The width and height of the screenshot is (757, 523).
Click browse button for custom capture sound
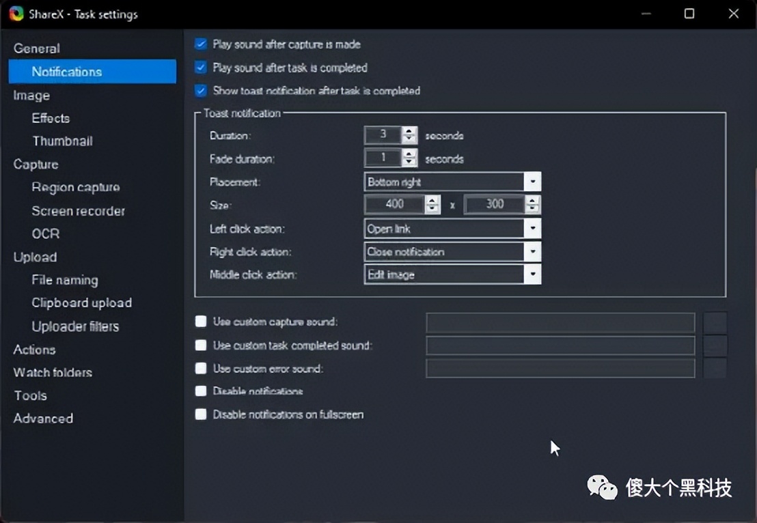pos(715,322)
